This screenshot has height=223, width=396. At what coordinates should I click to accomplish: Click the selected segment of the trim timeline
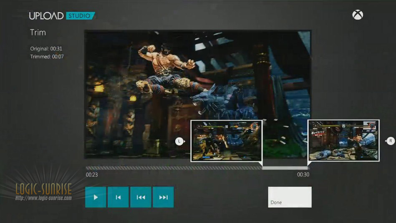285,168
